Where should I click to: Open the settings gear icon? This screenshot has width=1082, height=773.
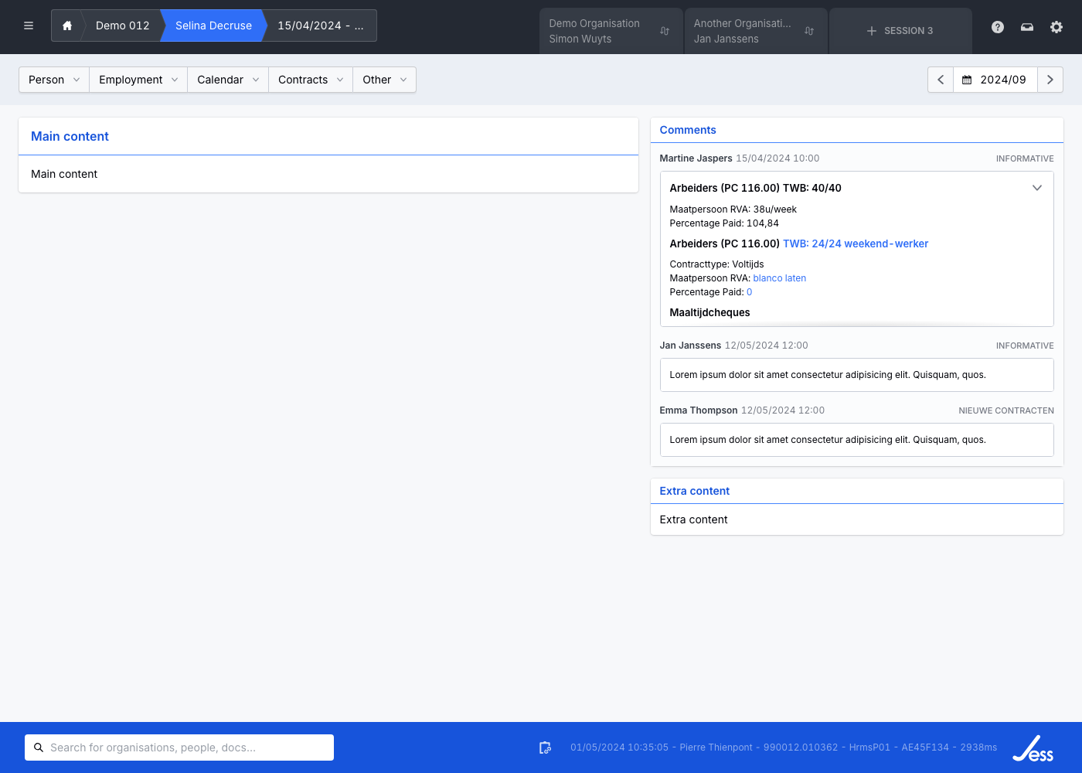click(1056, 27)
